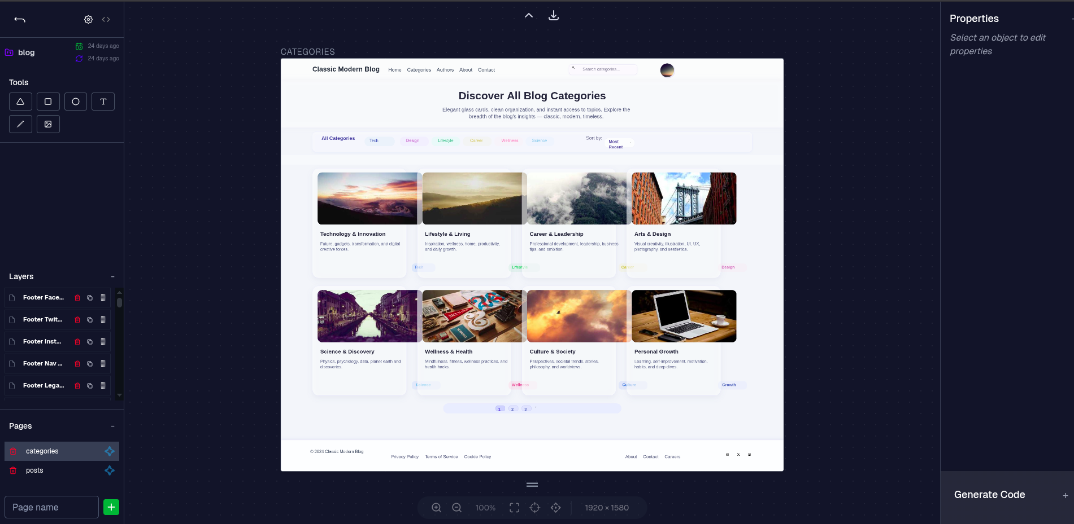This screenshot has width=1074, height=524.
Task: Add a new page with plus button
Action: point(111,507)
